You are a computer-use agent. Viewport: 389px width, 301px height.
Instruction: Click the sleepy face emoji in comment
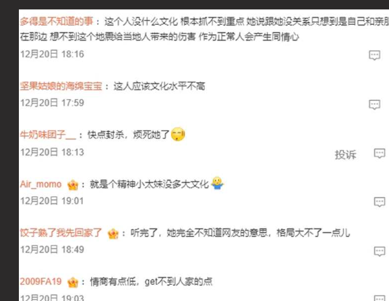pos(178,134)
